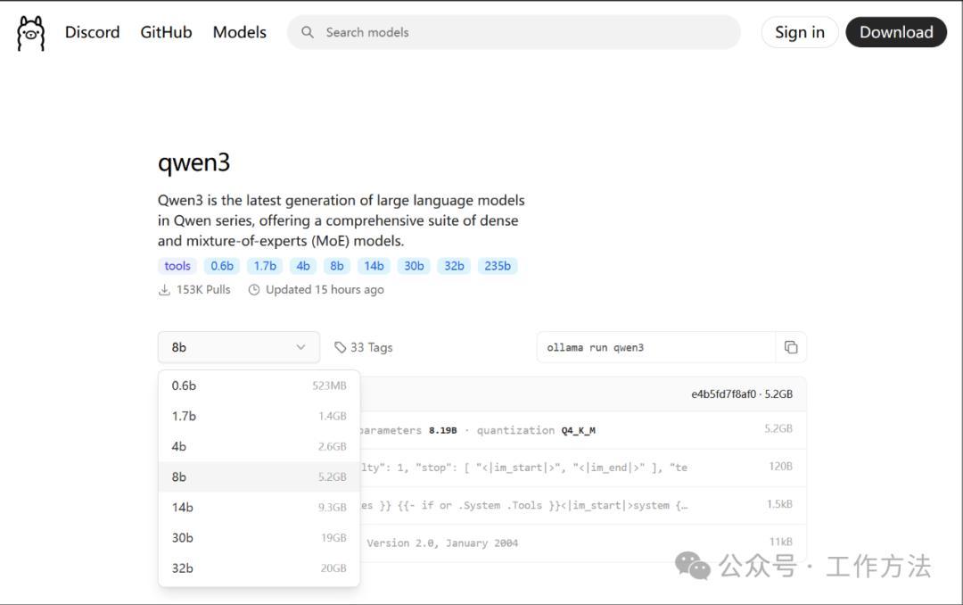Open the row containing im_start stop params
Image resolution: width=963 pixels, height=605 pixels.
click(x=583, y=468)
